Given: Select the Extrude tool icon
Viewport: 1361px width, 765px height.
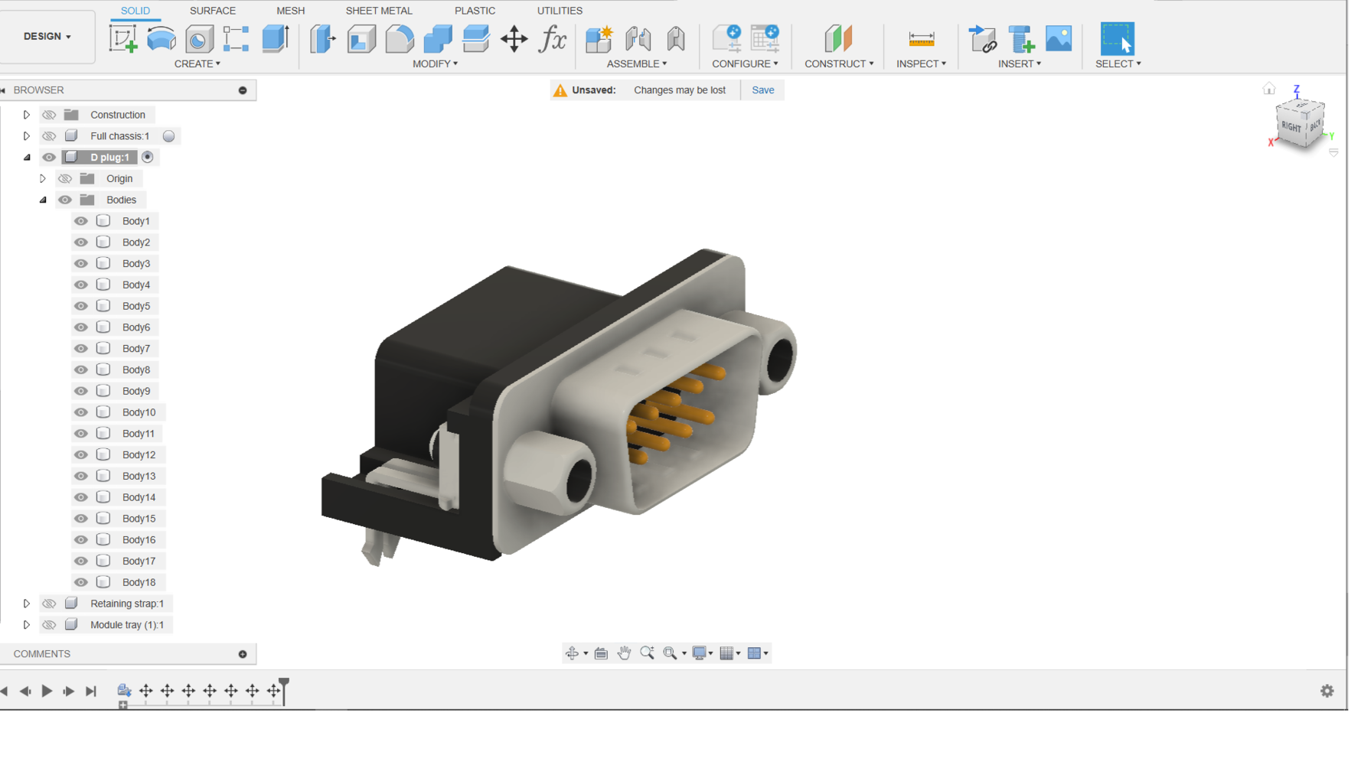Looking at the screenshot, I should click(x=275, y=38).
